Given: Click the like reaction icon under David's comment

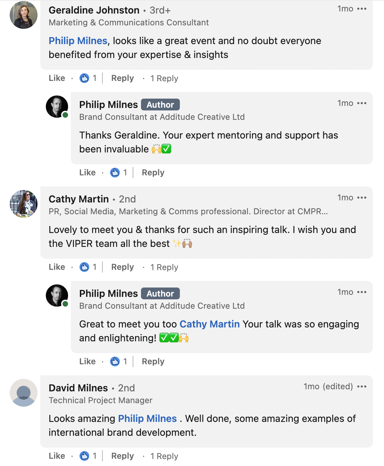Looking at the screenshot, I should pyautogui.click(x=84, y=456).
